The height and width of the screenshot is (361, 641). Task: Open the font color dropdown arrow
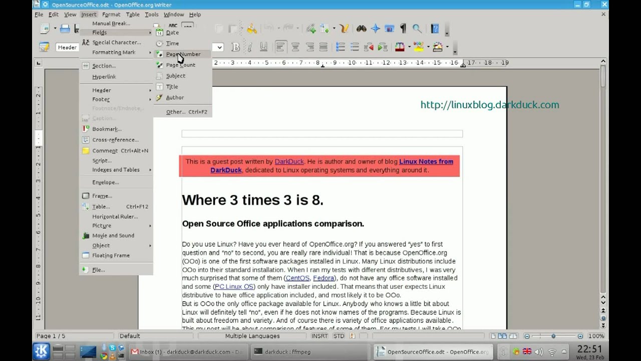point(409,47)
